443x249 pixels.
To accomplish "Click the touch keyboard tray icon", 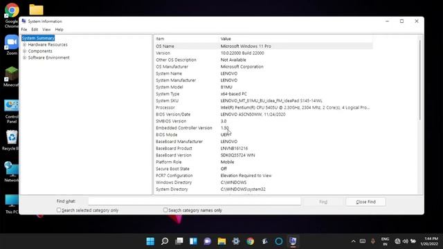I will tap(363, 241).
